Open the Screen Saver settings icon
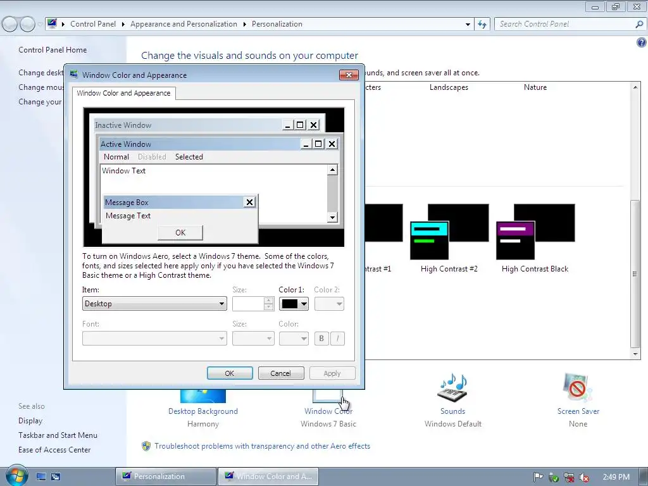The height and width of the screenshot is (486, 648). pos(578,388)
